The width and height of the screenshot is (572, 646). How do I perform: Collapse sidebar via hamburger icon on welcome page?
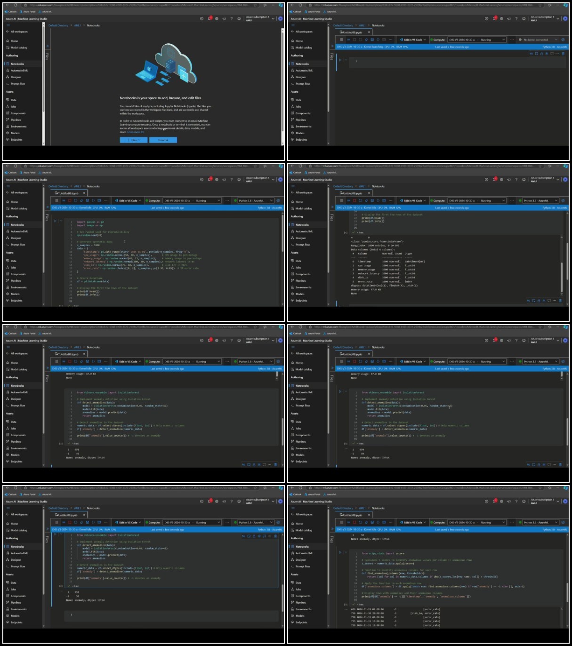click(x=8, y=25)
